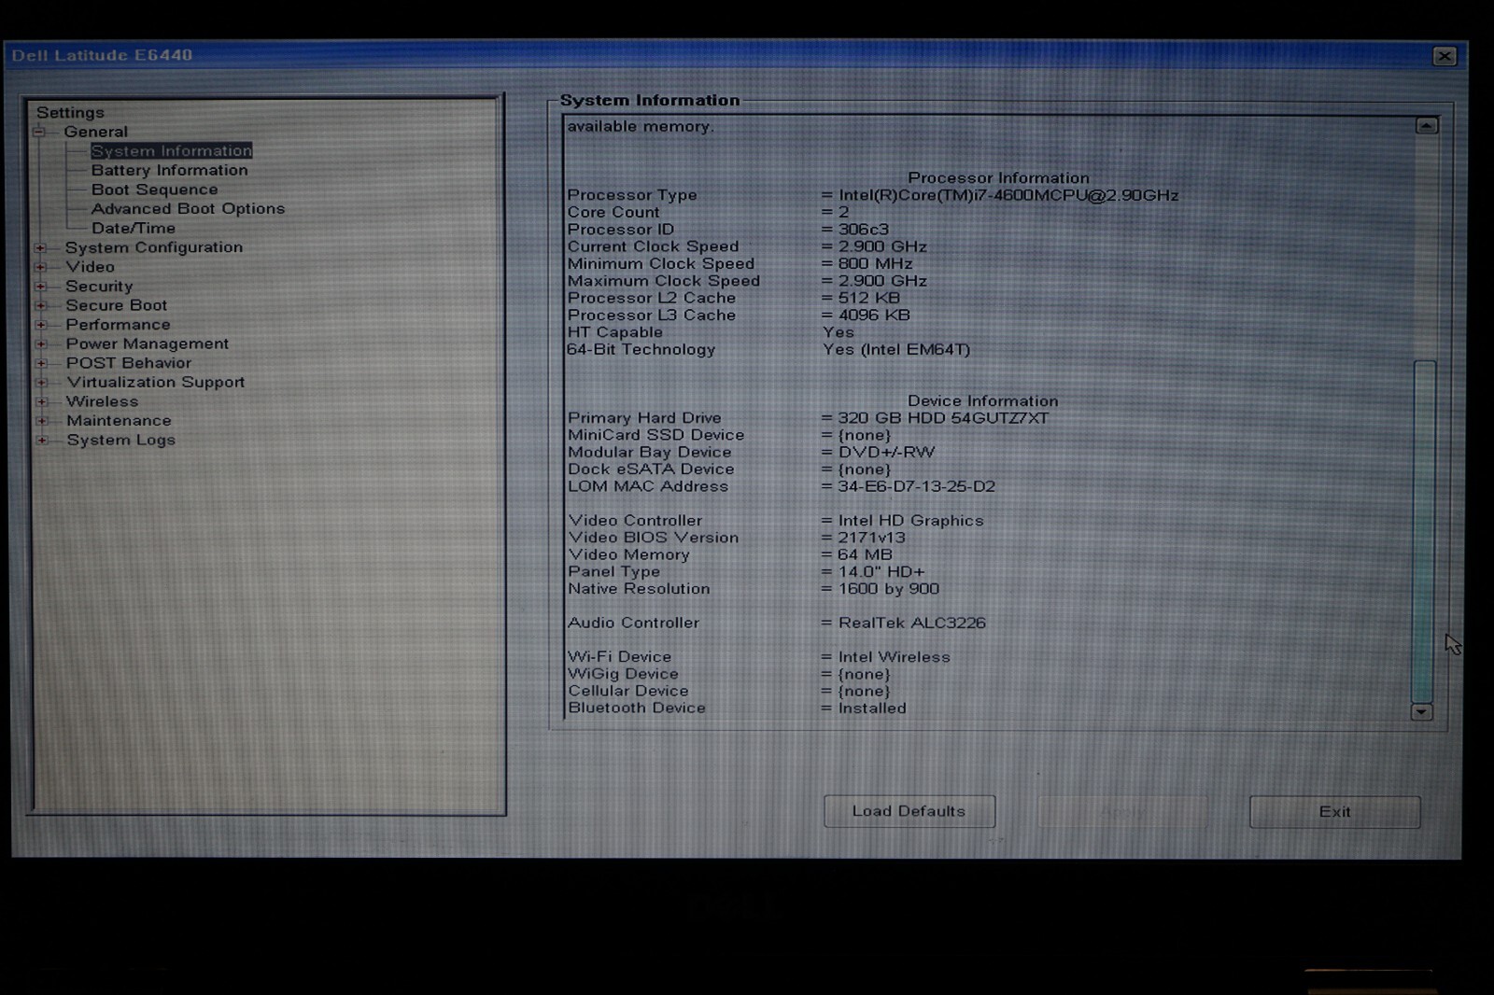This screenshot has height=995, width=1494.
Task: Expand the Performance node
Action: point(41,325)
